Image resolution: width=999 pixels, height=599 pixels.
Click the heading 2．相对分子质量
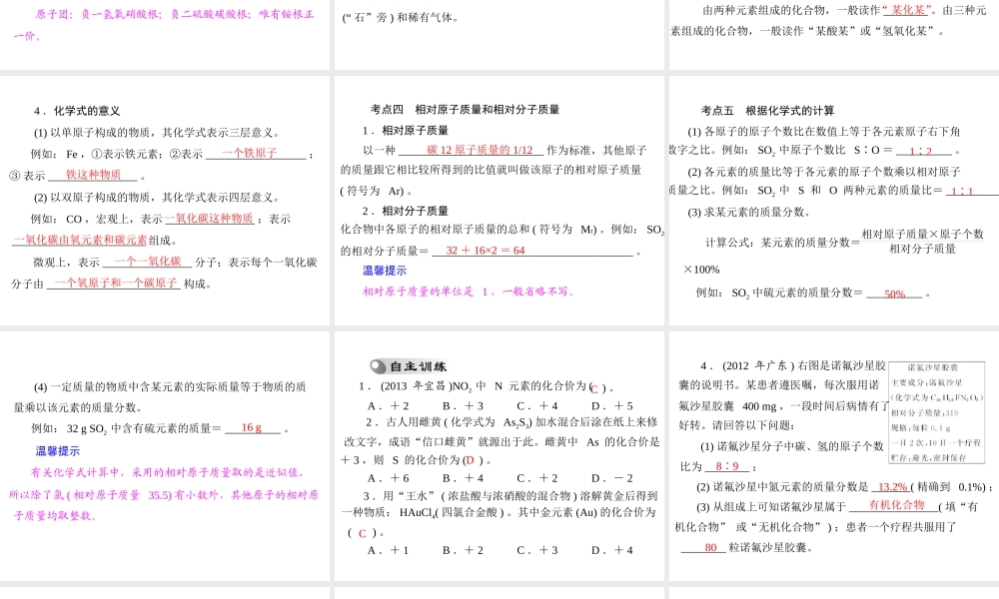(406, 211)
